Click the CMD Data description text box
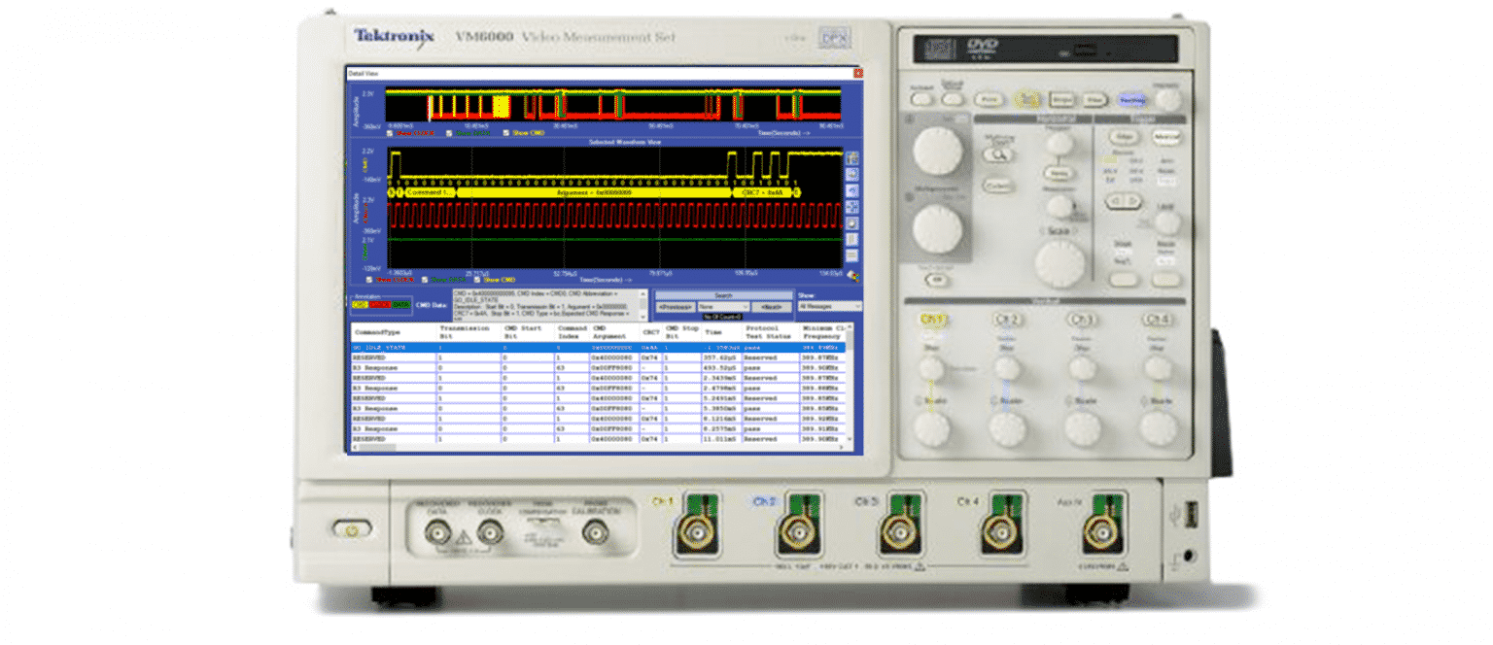1493x645 pixels. tap(549, 304)
